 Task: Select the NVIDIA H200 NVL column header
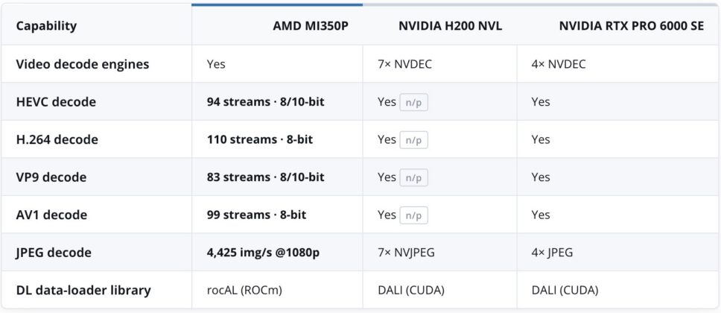pyautogui.click(x=450, y=26)
